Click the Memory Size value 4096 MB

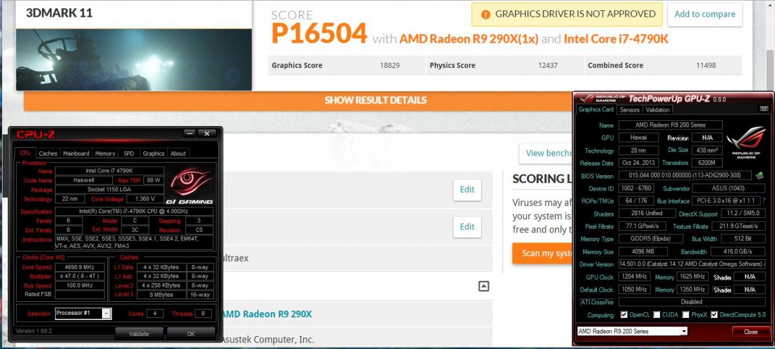pos(642,251)
